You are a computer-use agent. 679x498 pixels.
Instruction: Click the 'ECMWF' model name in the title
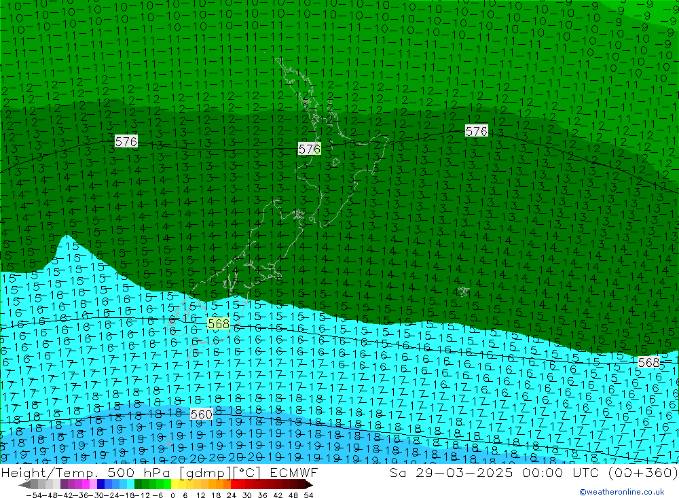tap(294, 472)
